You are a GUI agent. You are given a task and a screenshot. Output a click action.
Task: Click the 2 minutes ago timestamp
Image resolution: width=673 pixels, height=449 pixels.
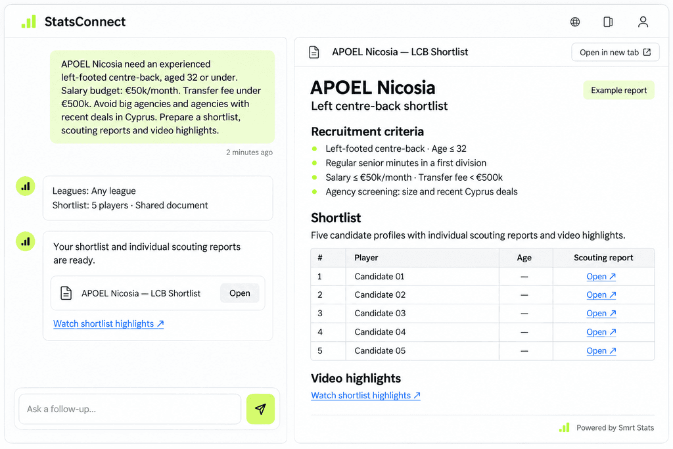click(249, 153)
